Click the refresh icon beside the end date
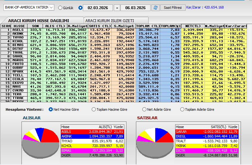 click(x=156, y=7)
